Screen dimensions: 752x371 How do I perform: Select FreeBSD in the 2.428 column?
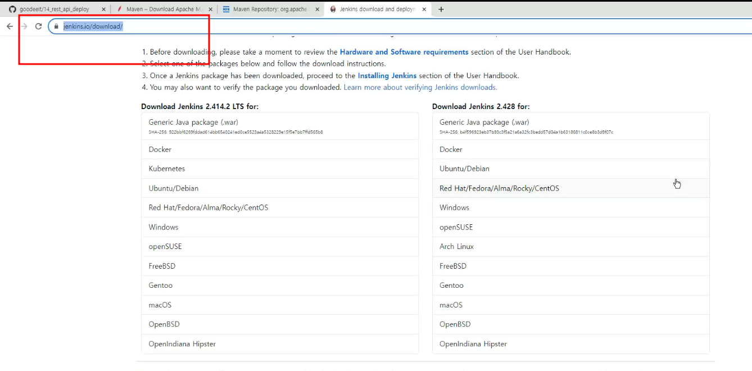(571, 266)
